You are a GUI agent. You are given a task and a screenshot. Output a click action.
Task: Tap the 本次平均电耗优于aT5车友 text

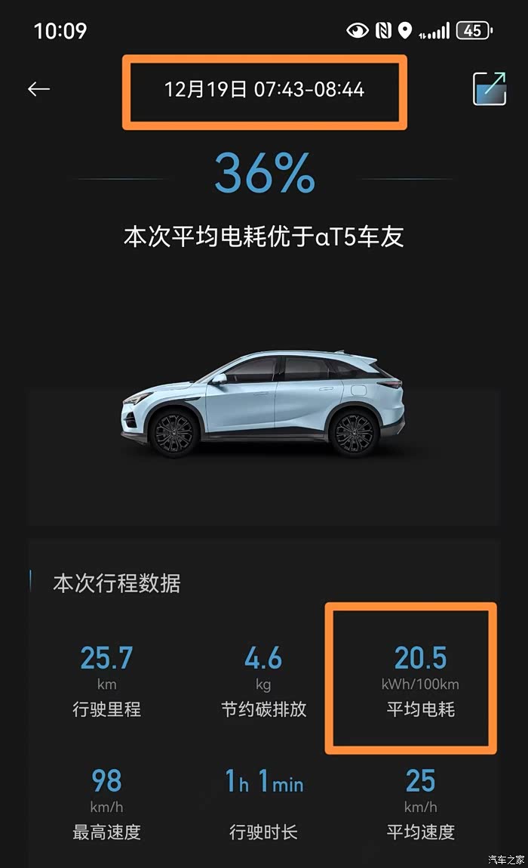(x=264, y=236)
